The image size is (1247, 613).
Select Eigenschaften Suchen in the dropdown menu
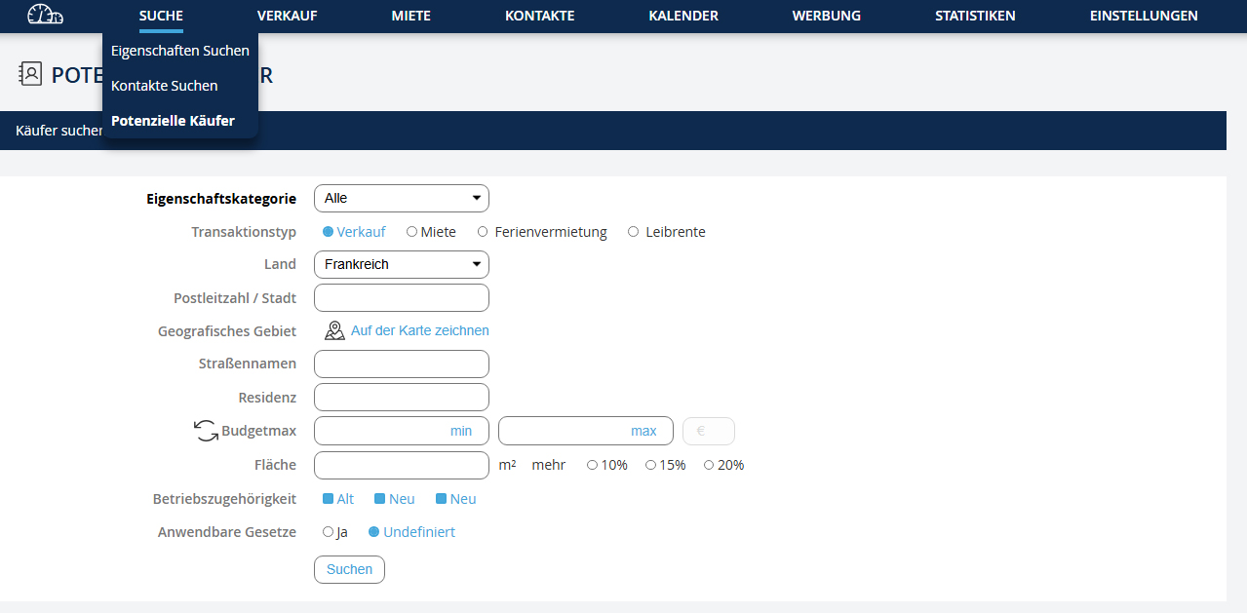[x=180, y=51]
